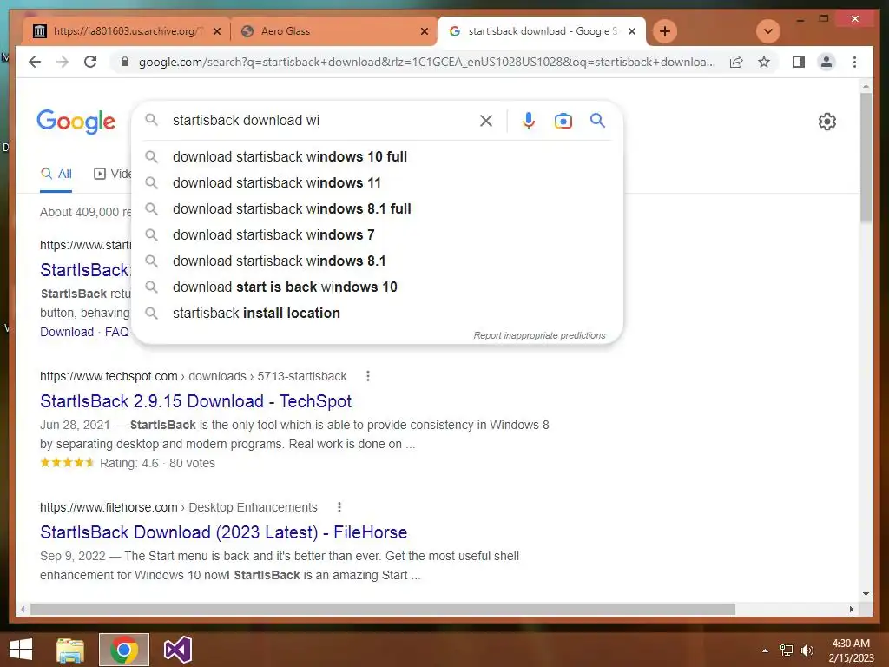Share this page from address bar
The width and height of the screenshot is (889, 667).
point(736,62)
